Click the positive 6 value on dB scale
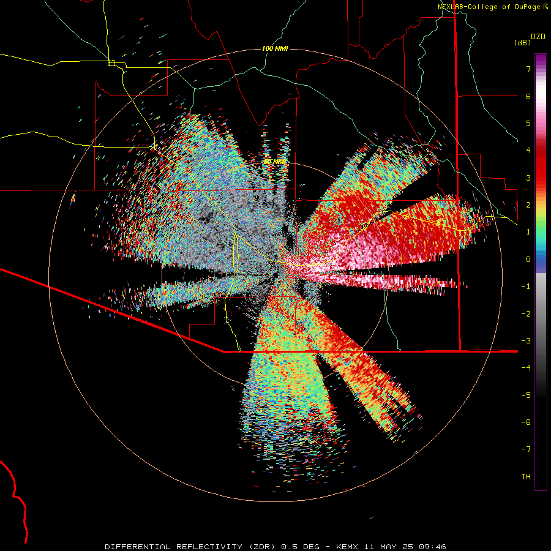 click(x=528, y=96)
